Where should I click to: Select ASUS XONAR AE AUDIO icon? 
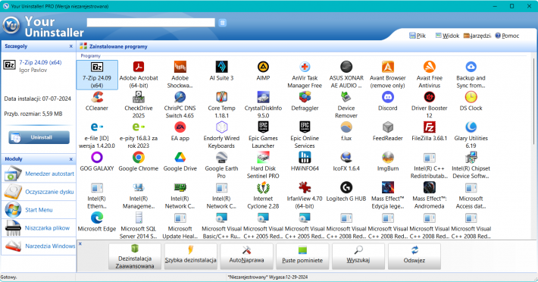(346, 67)
